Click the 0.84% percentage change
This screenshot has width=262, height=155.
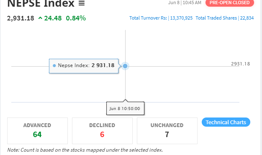click(76, 18)
